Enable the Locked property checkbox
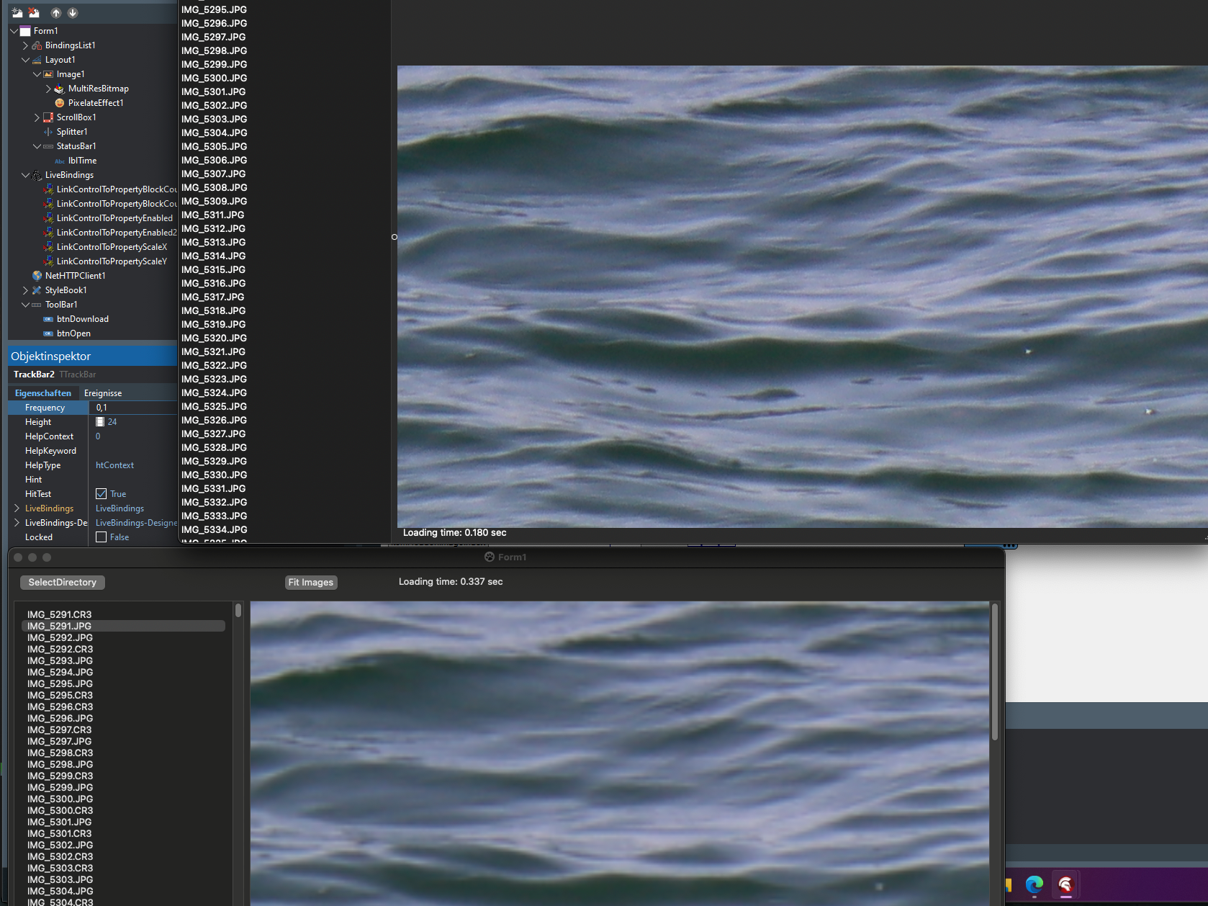The image size is (1208, 906). click(x=102, y=537)
